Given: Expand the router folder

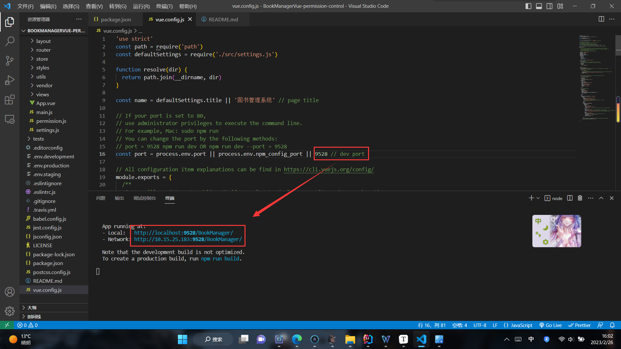Looking at the screenshot, I should [x=43, y=50].
